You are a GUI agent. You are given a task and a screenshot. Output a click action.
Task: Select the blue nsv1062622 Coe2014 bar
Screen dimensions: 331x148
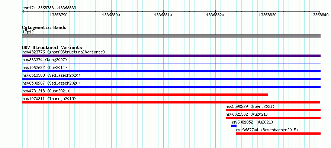[171, 71]
